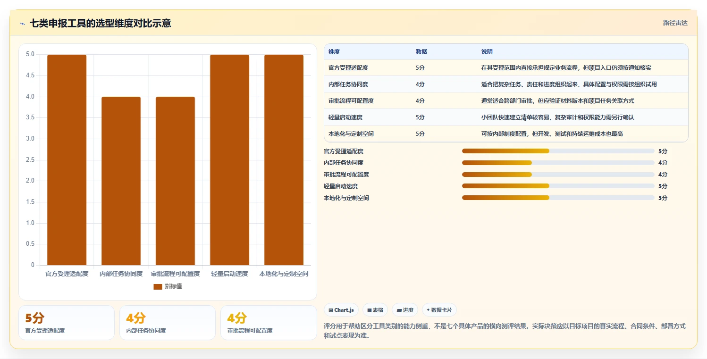Click the 内部任务协同度 bar in chart
This screenshot has height=359, width=707.
(121, 181)
